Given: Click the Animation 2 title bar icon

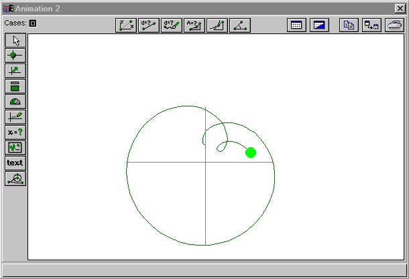Looking at the screenshot, I should pos(8,9).
